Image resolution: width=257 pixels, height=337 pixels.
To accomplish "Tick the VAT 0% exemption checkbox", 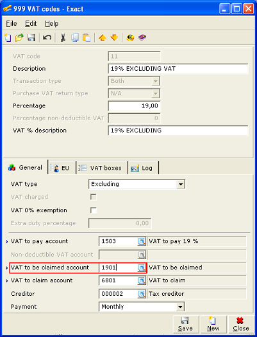I will click(x=94, y=210).
